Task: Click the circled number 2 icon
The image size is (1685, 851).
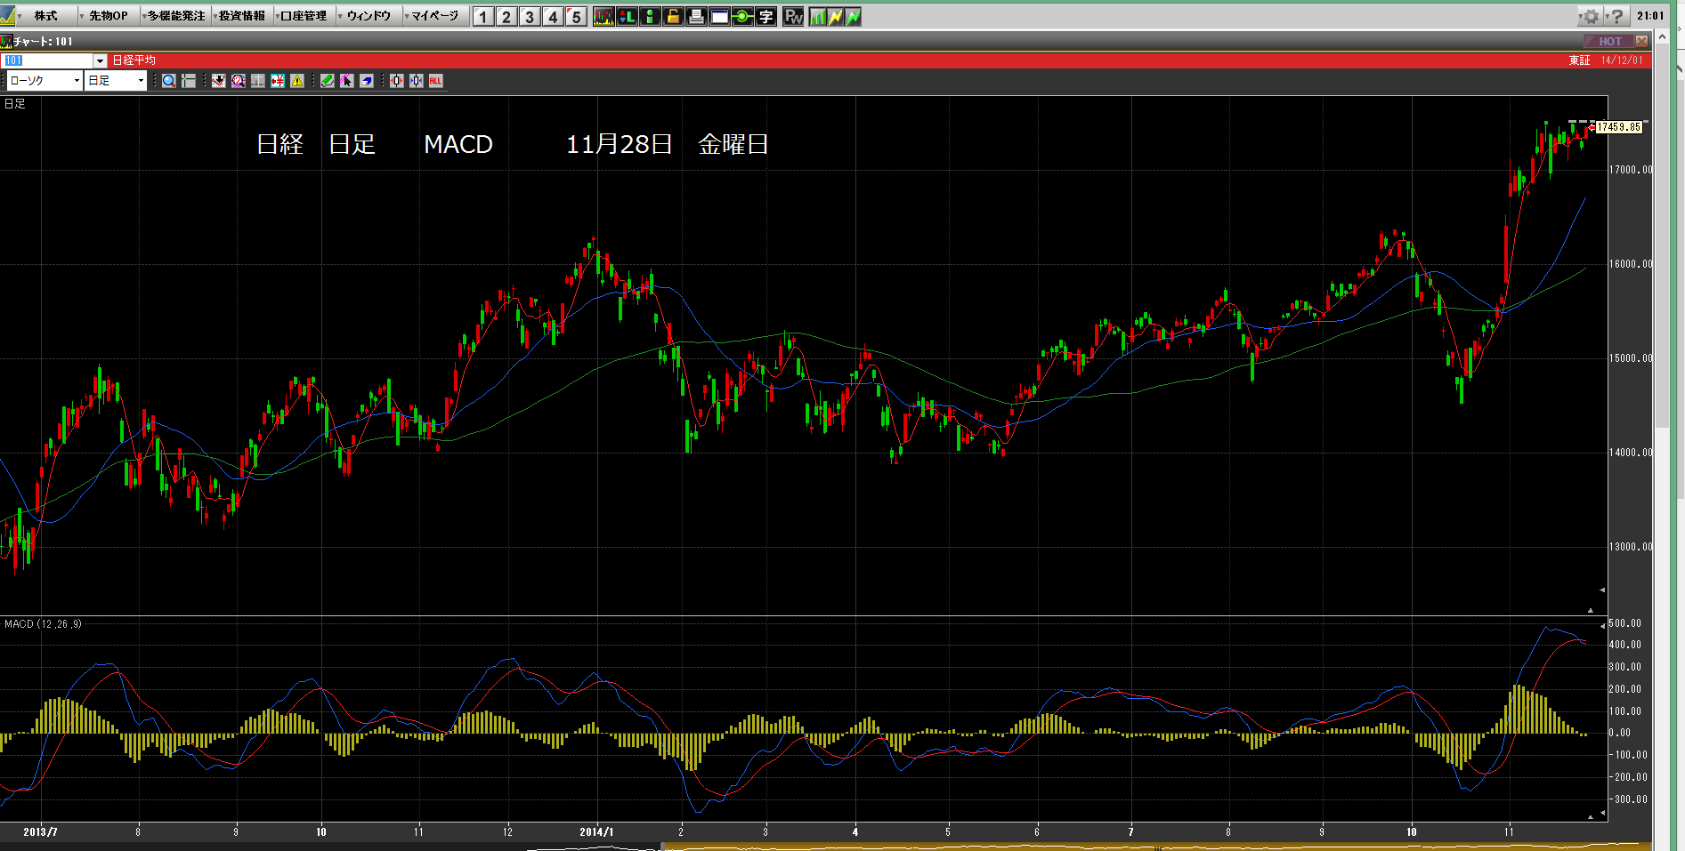Action: click(239, 81)
